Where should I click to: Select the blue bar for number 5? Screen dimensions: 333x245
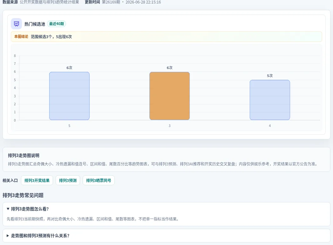pos(70,96)
